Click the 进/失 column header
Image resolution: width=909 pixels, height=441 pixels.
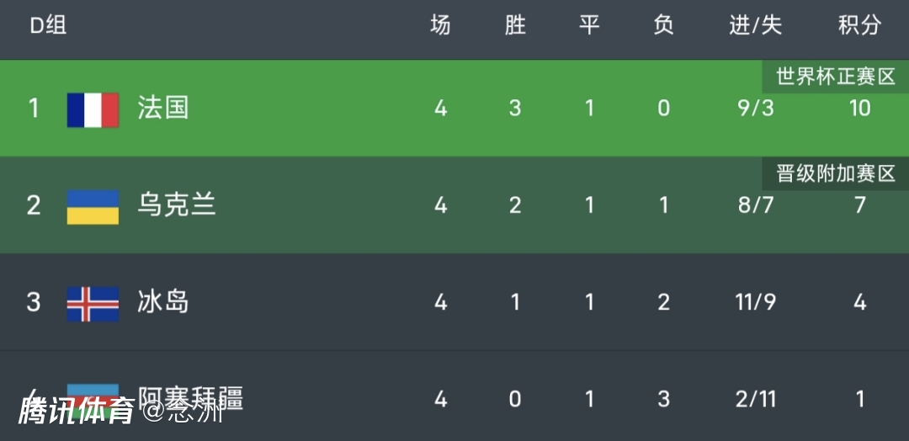(755, 26)
